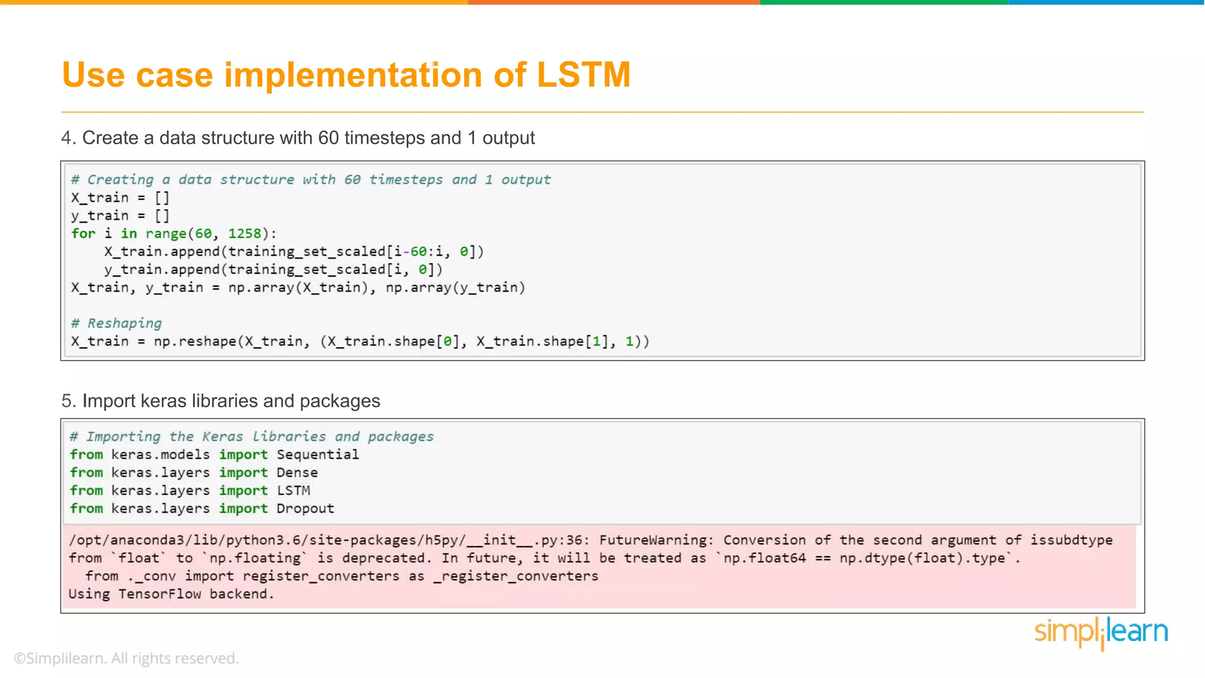Click the X_train.append(training_set_scaled[i-60:i, 0]) line
The height and width of the screenshot is (678, 1205).
(x=294, y=252)
